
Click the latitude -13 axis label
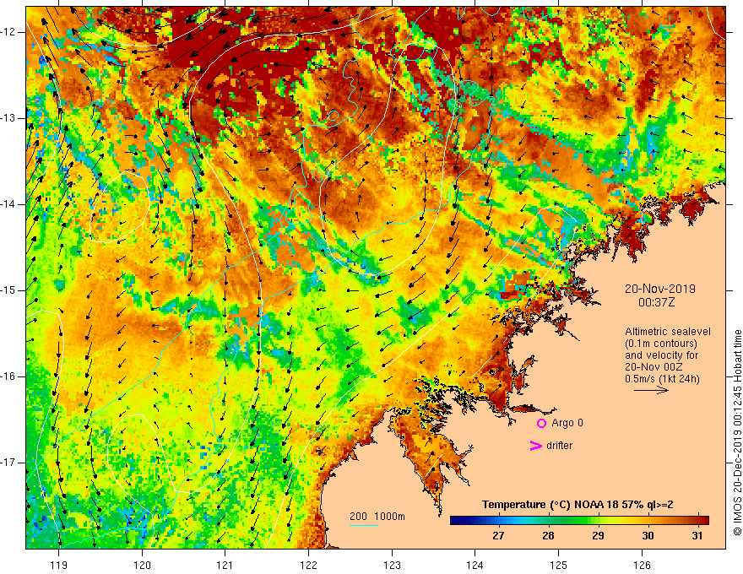(x=8, y=118)
